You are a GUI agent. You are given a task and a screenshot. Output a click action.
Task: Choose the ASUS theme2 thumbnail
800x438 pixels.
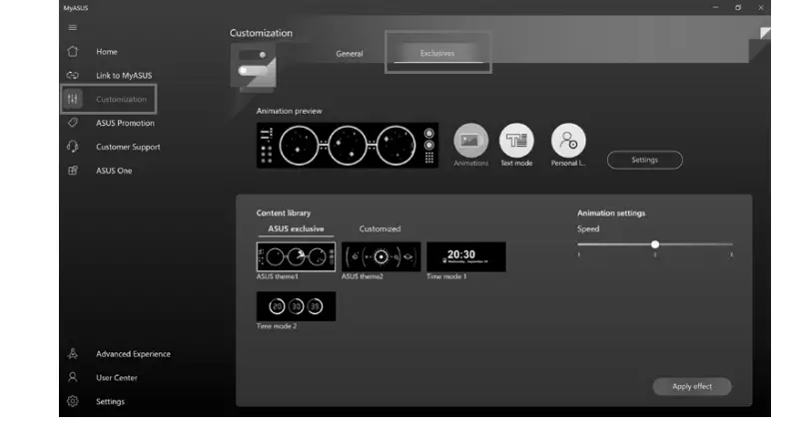point(382,256)
